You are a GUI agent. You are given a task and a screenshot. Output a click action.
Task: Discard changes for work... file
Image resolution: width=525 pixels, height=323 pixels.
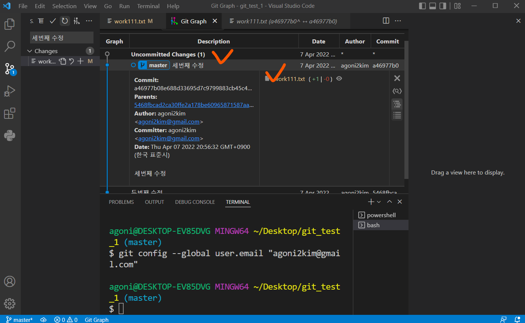pos(72,61)
